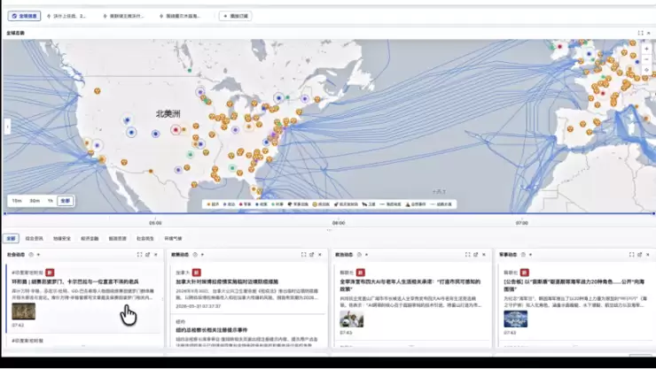Click the red 新 badge on 加拿大 article

click(196, 273)
